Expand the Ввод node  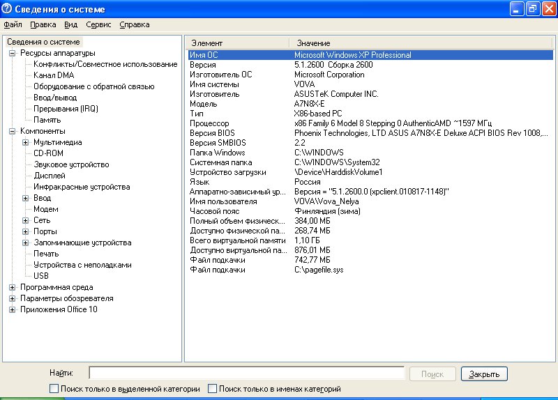[25, 198]
